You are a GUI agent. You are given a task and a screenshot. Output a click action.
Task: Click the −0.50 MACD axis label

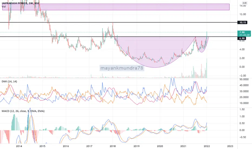pyautogui.click(x=243, y=137)
